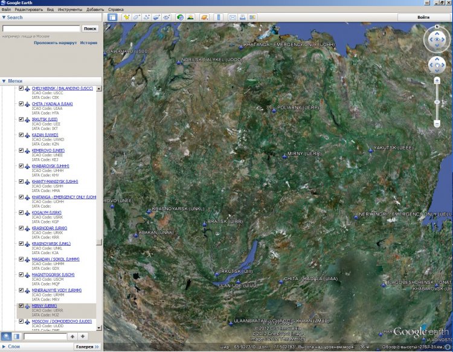The image size is (453, 352).
Task: Click the airplane icon beside KAZAN in list
Action: pyautogui.click(x=27, y=135)
